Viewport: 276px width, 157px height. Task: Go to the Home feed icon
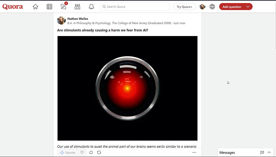pos(35,7)
